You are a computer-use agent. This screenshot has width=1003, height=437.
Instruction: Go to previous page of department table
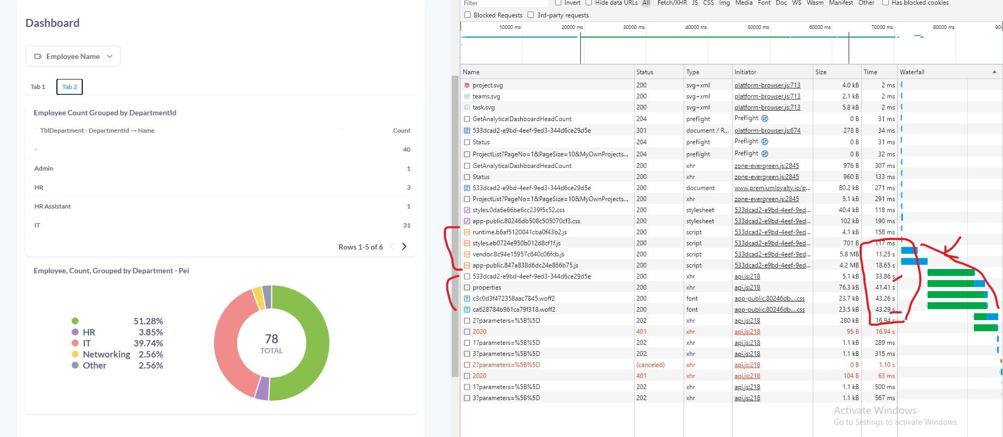click(392, 246)
